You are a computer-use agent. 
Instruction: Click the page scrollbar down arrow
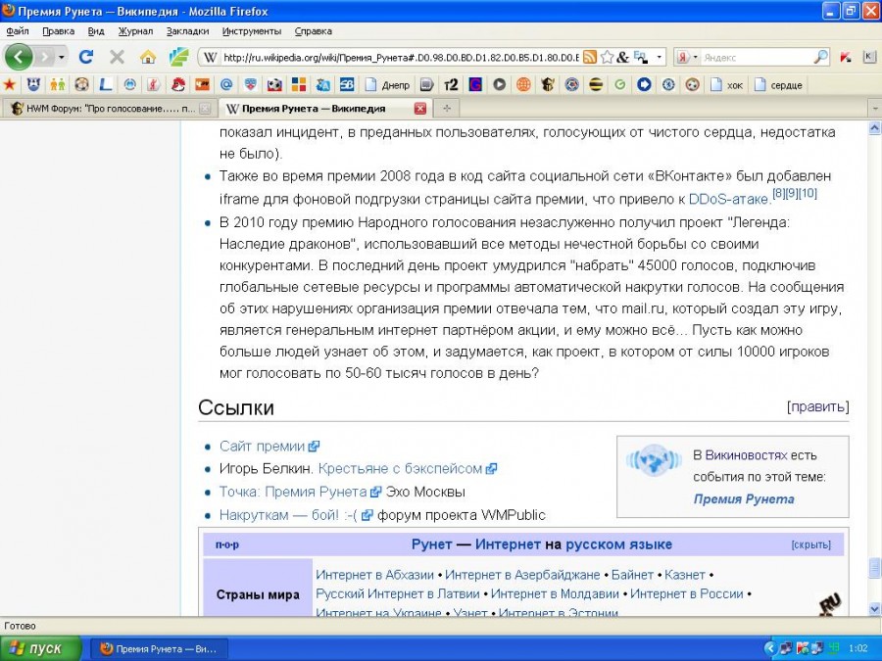point(875,609)
